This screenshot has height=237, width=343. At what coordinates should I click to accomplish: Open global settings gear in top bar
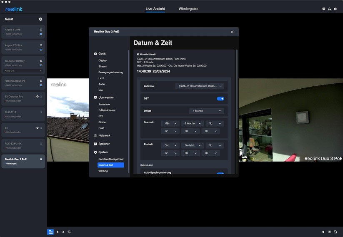[335, 9]
